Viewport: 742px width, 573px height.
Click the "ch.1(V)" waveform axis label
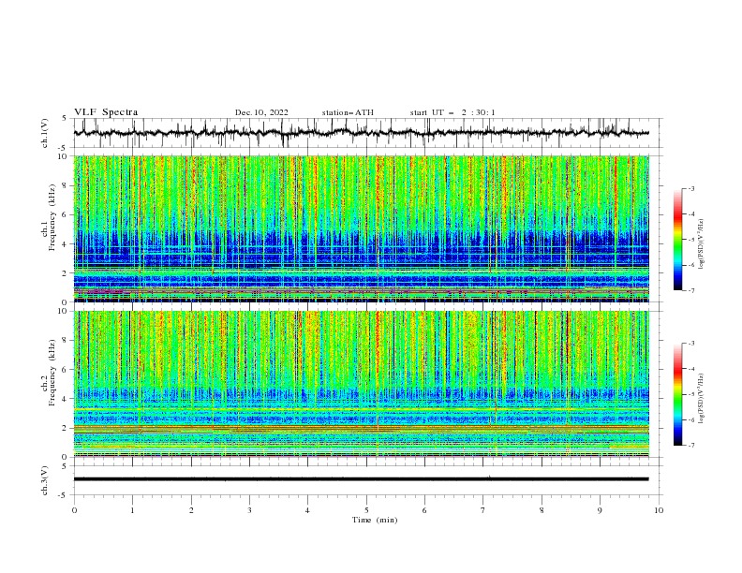[45, 133]
